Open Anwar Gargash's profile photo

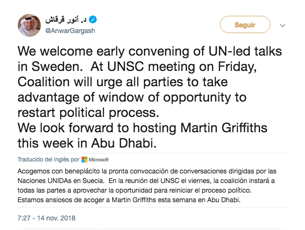30,25
